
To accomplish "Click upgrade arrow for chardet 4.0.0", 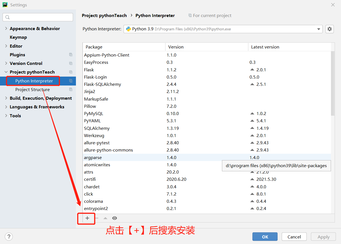I will (x=252, y=187).
